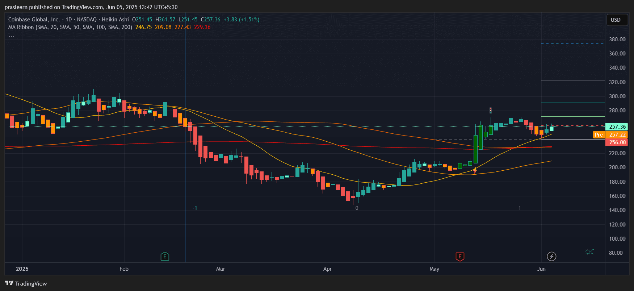Click the H261.57 high value in header
634x291 pixels.
tap(165, 20)
